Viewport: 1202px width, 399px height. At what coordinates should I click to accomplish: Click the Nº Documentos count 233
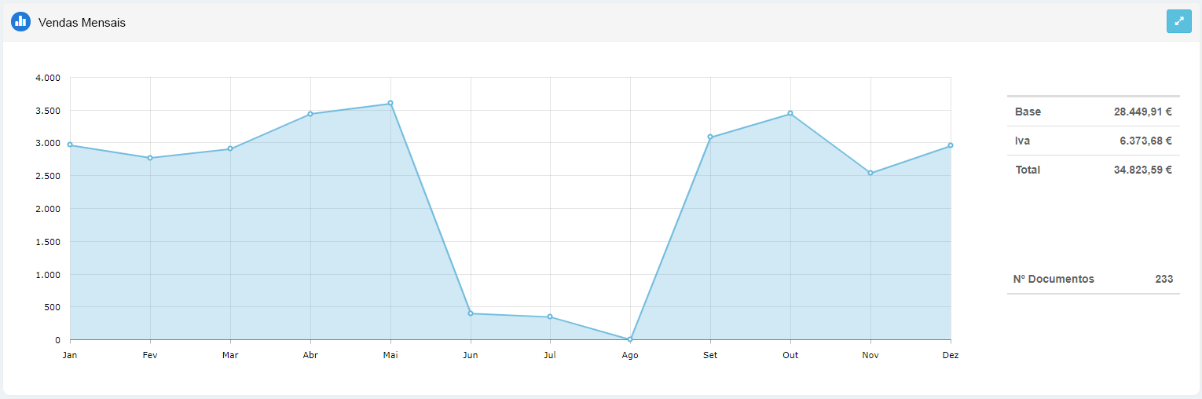pos(1164,279)
